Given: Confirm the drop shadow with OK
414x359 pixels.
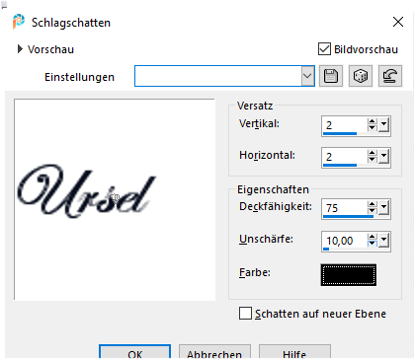Looking at the screenshot, I should 134,352.
